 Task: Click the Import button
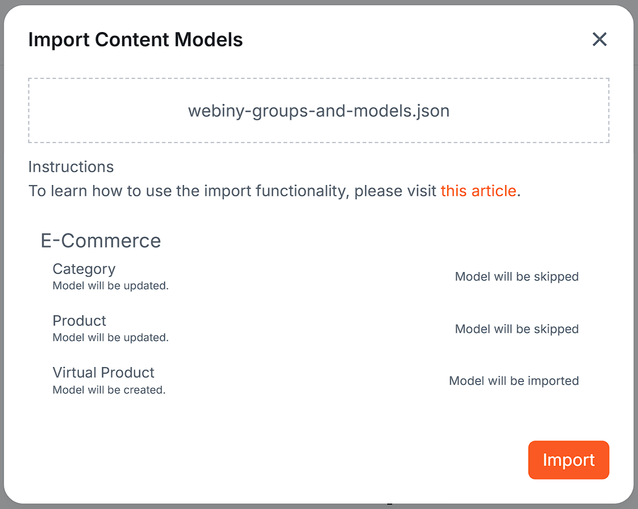point(568,460)
